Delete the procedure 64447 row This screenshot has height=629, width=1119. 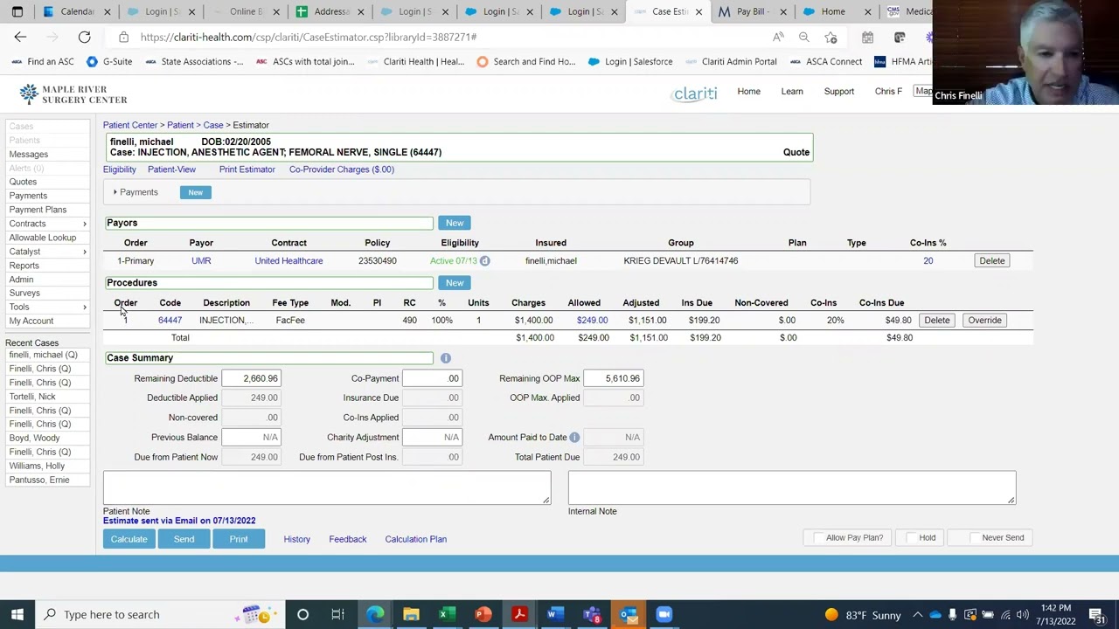pos(936,320)
